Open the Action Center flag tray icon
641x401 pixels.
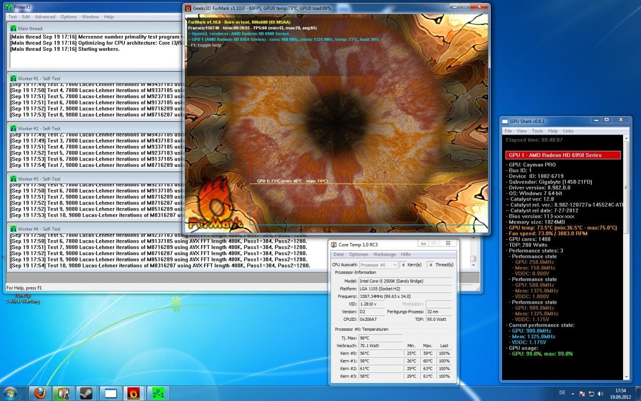[x=582, y=394]
